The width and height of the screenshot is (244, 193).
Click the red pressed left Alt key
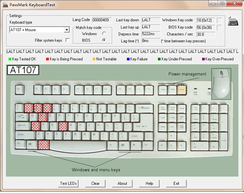pos(44,145)
